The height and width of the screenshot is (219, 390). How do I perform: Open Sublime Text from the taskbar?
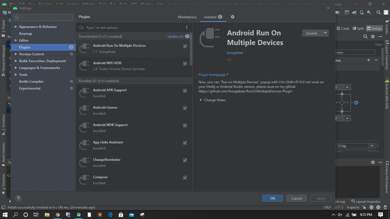[x=100, y=215]
